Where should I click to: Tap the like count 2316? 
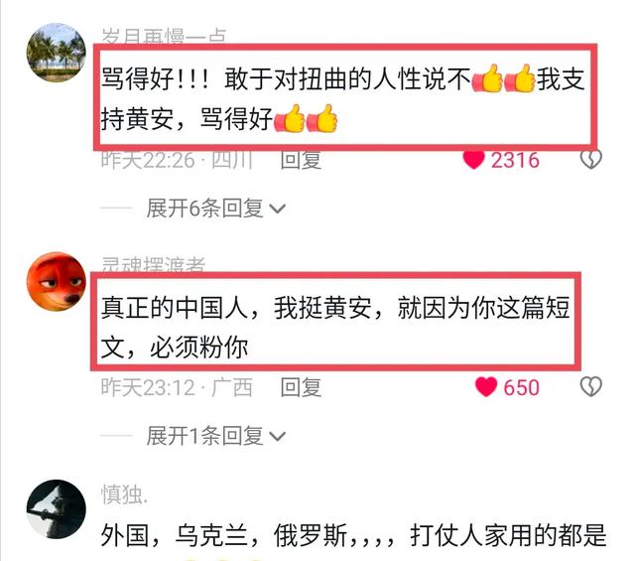[x=515, y=160]
